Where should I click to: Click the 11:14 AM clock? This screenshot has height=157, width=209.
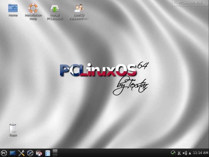[200, 153]
